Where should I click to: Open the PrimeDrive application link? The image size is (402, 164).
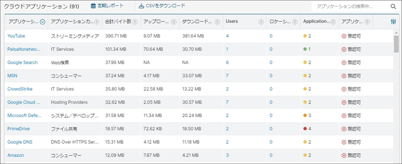[x=19, y=129]
